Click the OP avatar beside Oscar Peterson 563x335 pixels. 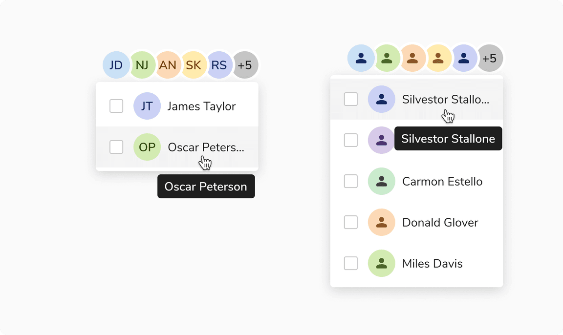click(147, 147)
